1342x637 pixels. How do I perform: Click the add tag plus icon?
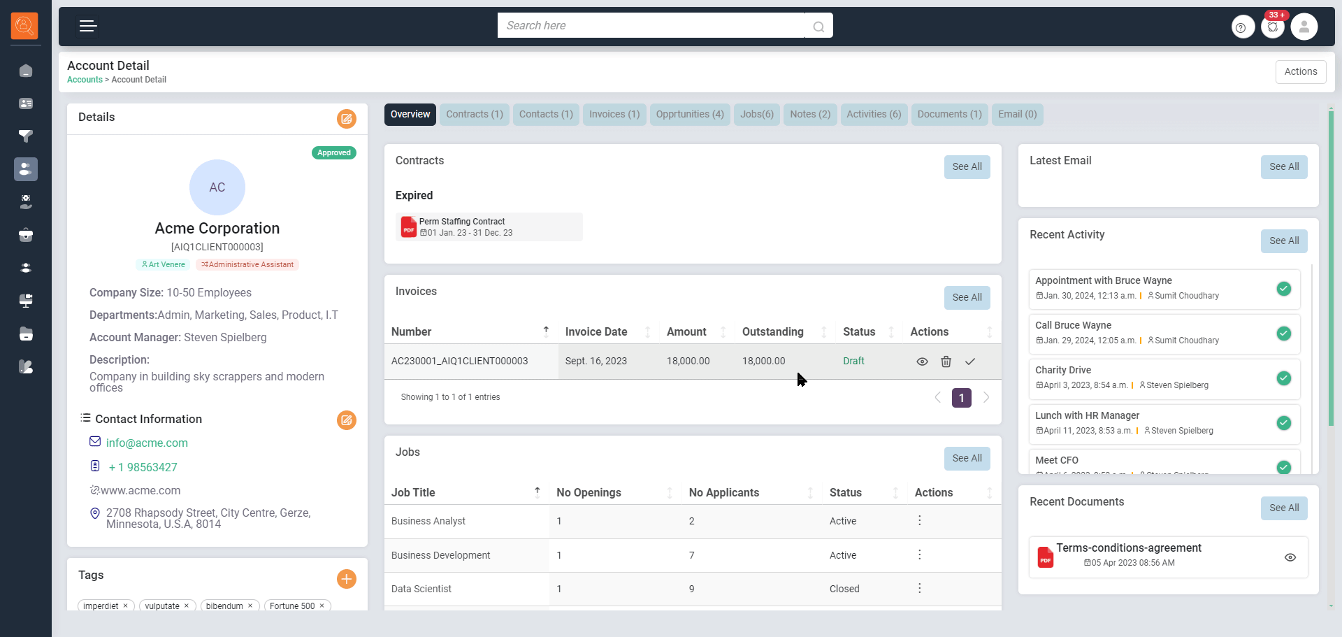(346, 579)
